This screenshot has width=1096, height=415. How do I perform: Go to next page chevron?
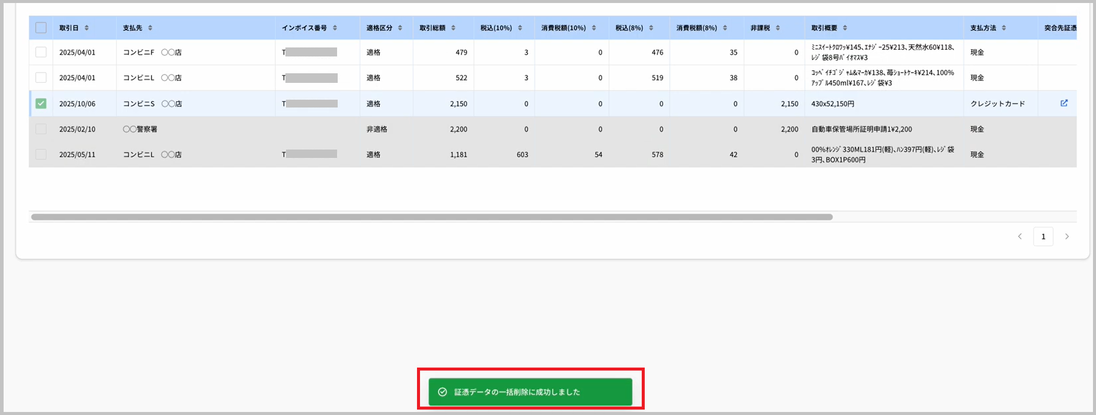[x=1067, y=237]
